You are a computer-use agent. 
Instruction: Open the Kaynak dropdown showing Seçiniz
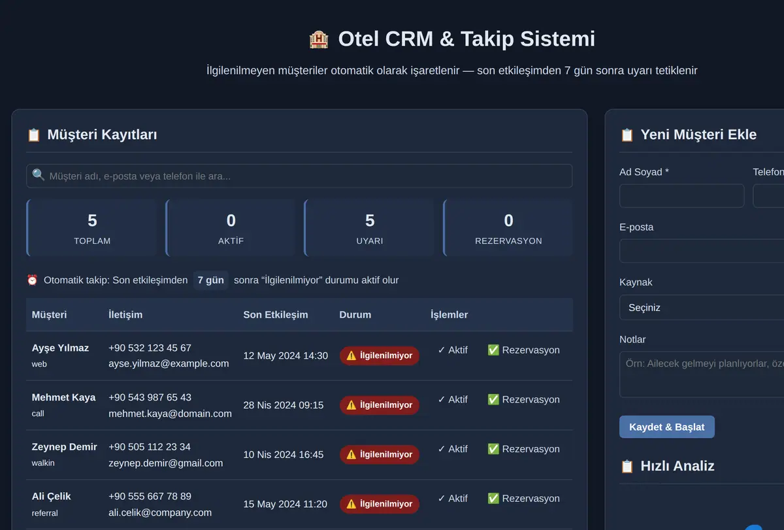[702, 307]
